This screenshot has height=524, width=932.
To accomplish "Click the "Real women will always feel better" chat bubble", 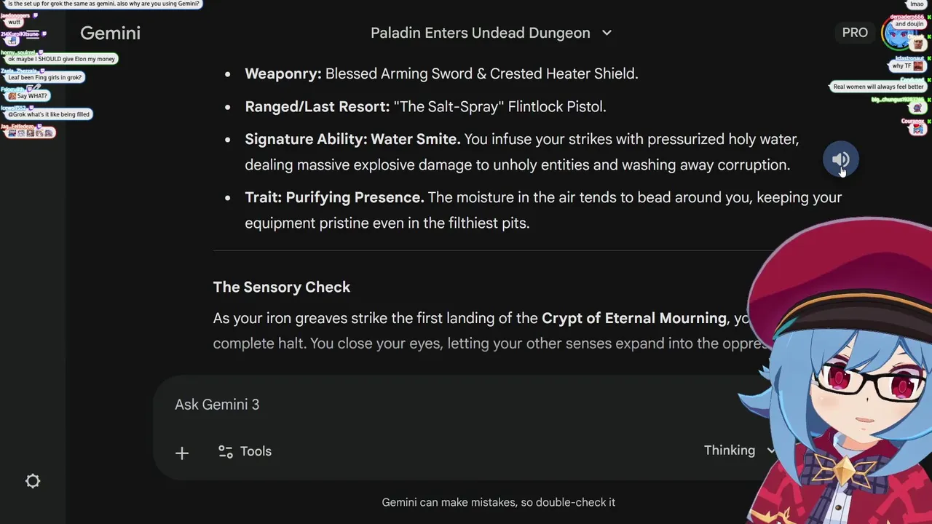I will pyautogui.click(x=878, y=87).
